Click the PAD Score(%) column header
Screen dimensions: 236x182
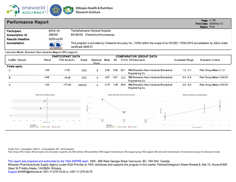click(67, 60)
